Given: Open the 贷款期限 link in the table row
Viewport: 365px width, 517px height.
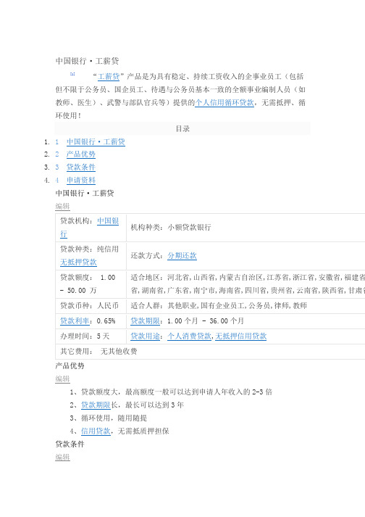Looking at the screenshot, I should point(146,320).
